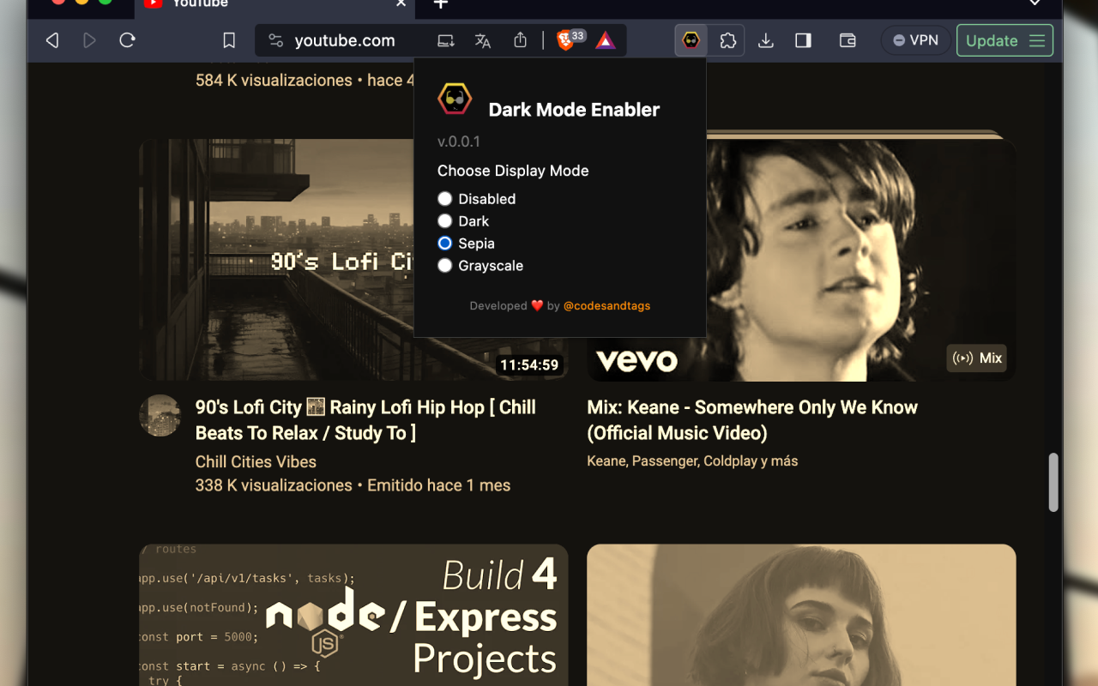Click the 'Choose Display Mode' heading
The height and width of the screenshot is (686, 1098).
513,171
